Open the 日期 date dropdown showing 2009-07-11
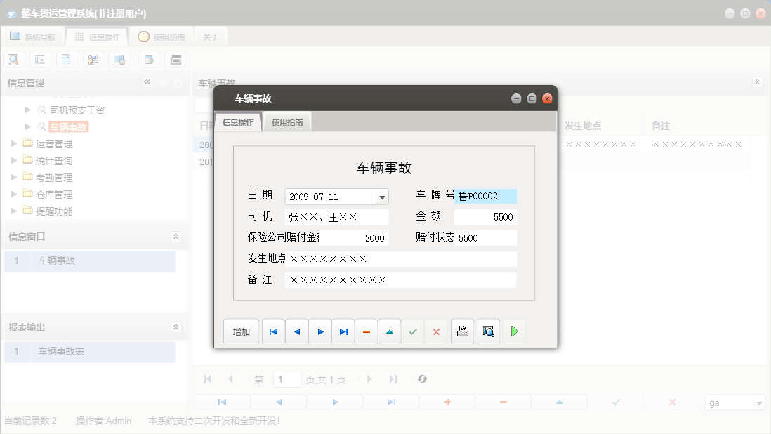Image resolution: width=771 pixels, height=434 pixels. [383, 196]
